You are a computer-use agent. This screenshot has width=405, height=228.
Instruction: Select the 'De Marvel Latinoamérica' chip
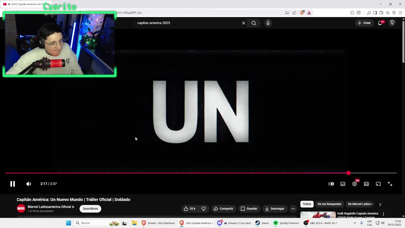click(x=361, y=204)
